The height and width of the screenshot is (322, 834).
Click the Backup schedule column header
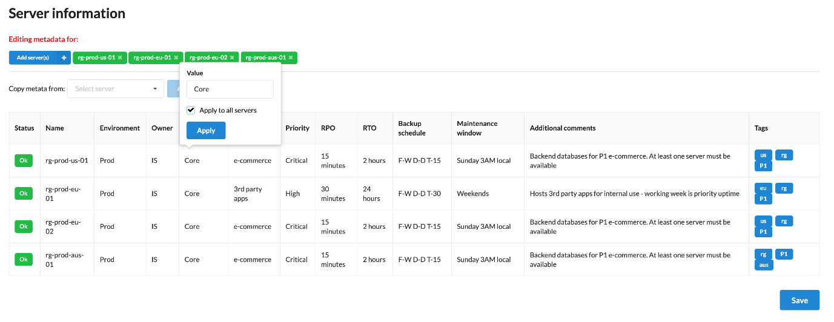[409, 128]
